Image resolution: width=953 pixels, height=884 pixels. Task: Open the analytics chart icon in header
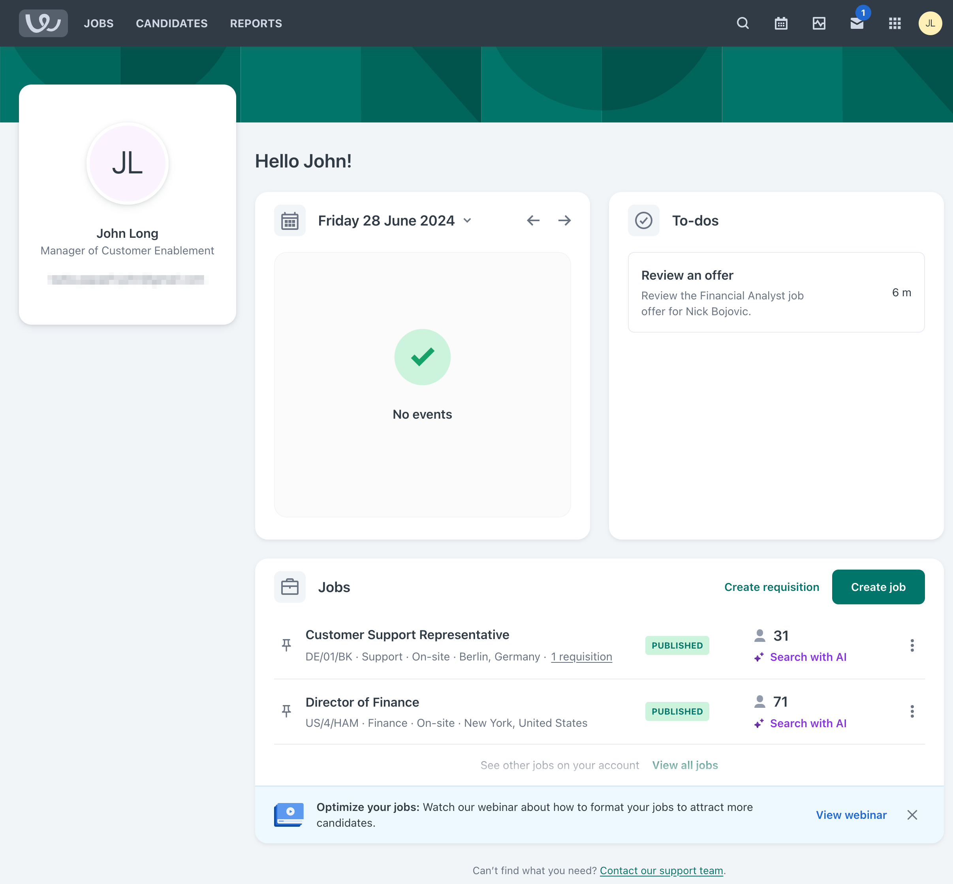(x=819, y=23)
